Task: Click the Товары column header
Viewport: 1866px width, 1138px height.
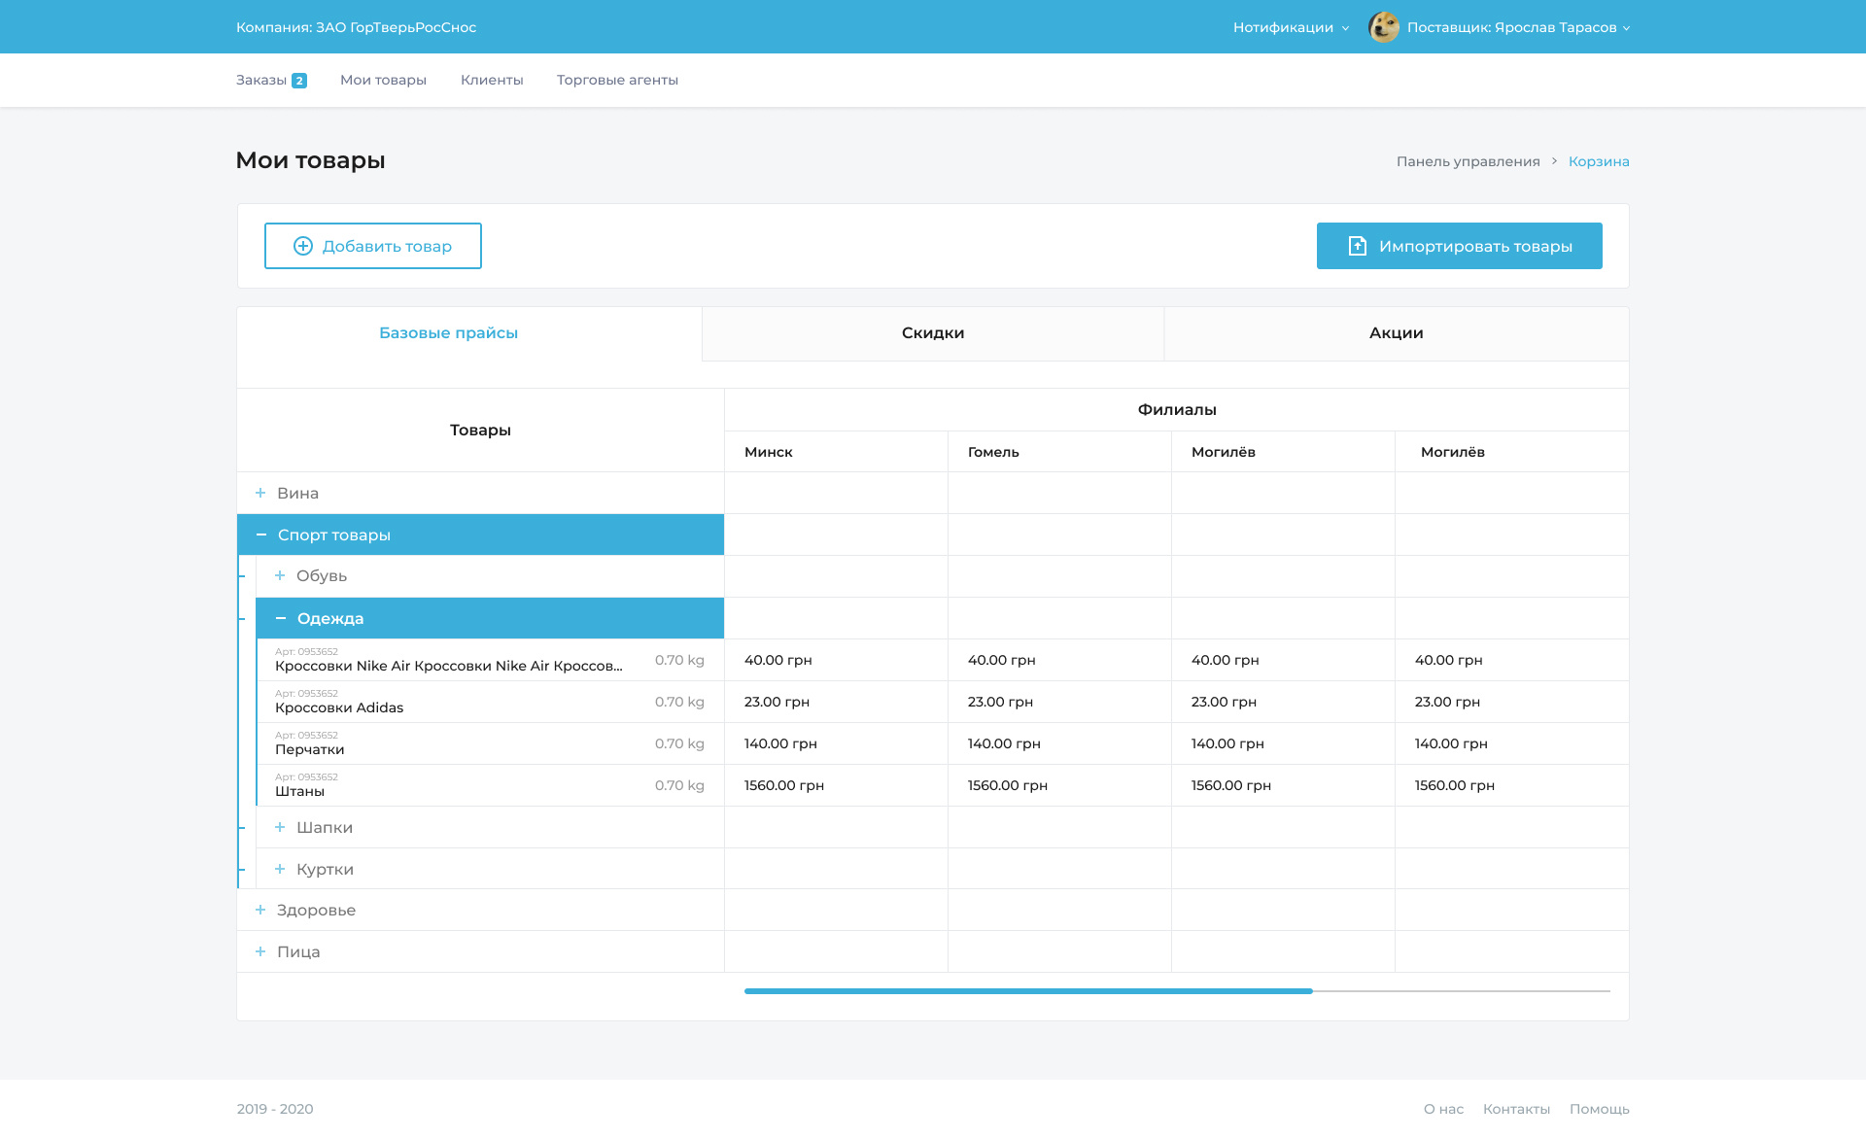Action: pyautogui.click(x=480, y=430)
